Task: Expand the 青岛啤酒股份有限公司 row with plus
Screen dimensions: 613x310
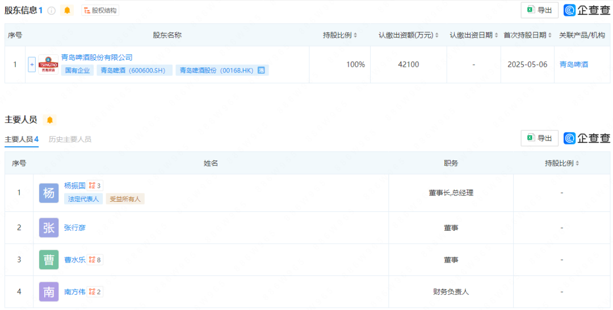Action: click(x=32, y=65)
